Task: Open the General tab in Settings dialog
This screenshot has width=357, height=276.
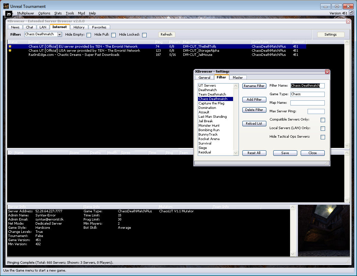Action: click(x=204, y=78)
